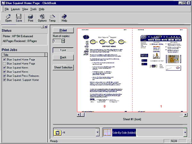Select the Front sheet side button
This screenshot has height=144, width=192.
click(x=63, y=50)
